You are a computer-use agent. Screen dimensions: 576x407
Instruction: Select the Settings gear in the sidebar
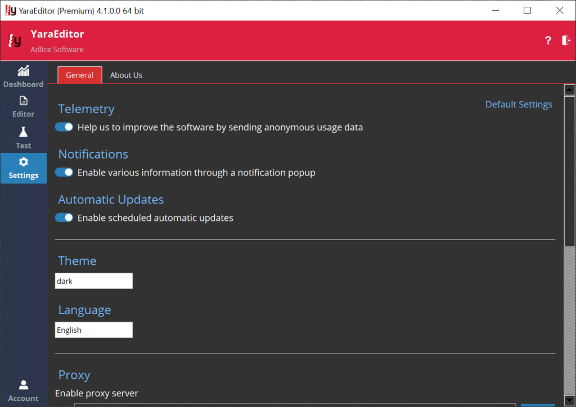coord(23,168)
